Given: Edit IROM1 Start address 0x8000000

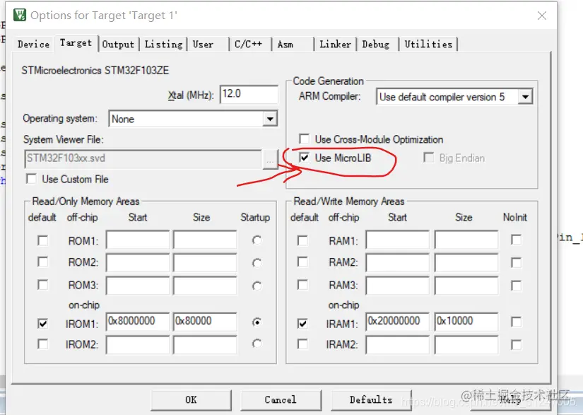Looking at the screenshot, I should coord(138,322).
